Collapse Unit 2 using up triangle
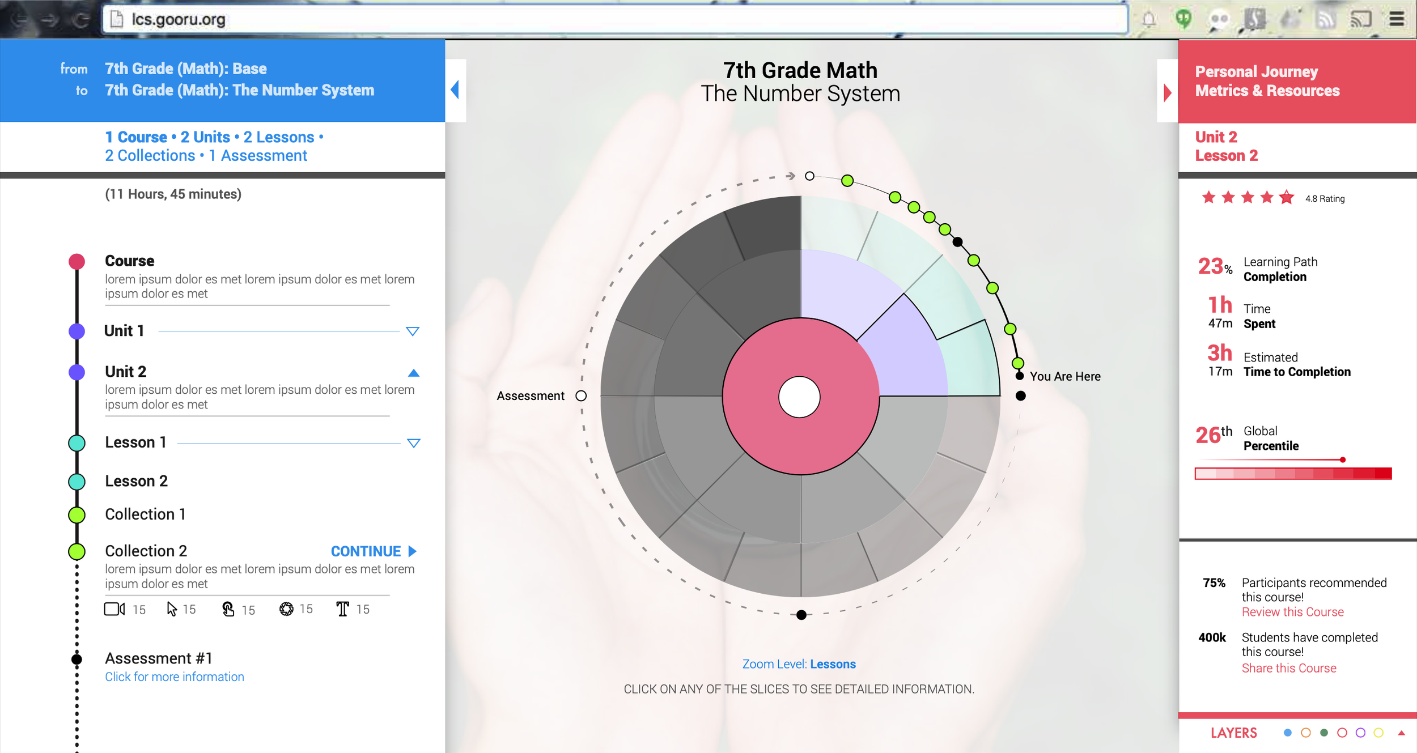1417x753 pixels. pyautogui.click(x=414, y=373)
